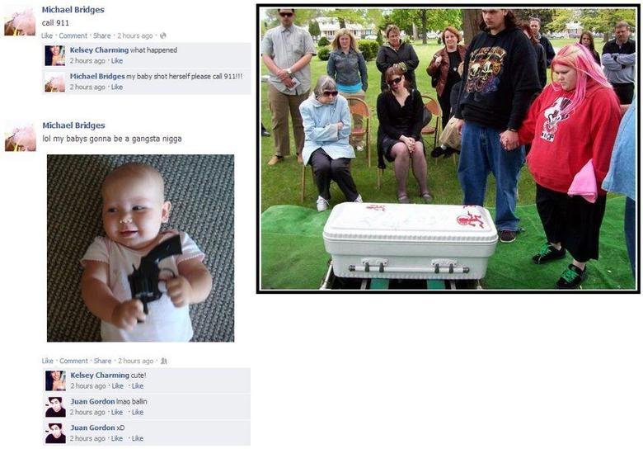Image resolution: width=643 pixels, height=449 pixels.
Task: Click Juan Gordon's avatar beside "lmao ballin"
Action: (x=55, y=407)
